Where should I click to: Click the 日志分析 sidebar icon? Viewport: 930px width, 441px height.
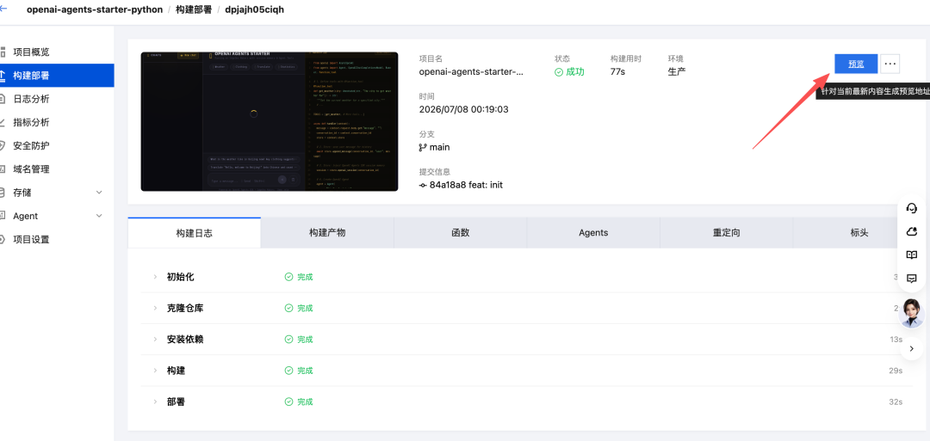click(x=3, y=99)
